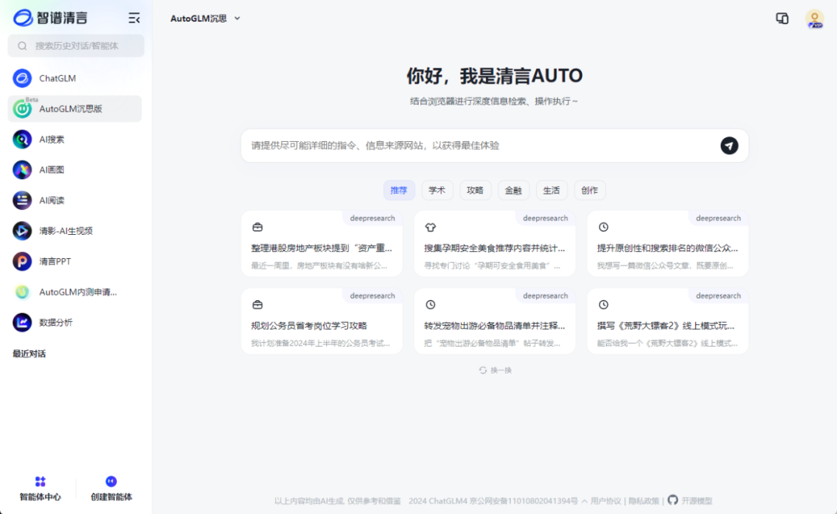Screen dimensions: 837x514
Task: Click briefcase icon on 规划公务员 card
Action: [257, 305]
